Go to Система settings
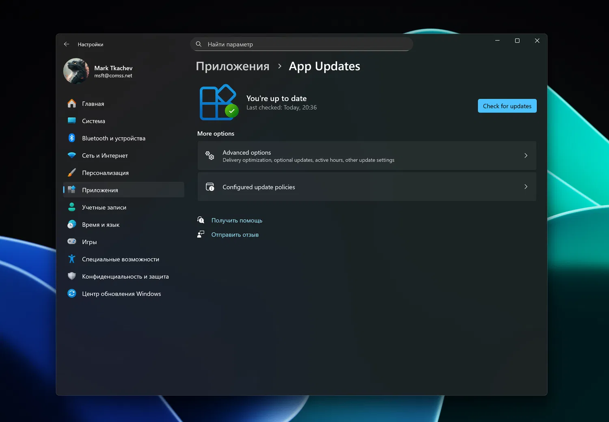 (124, 121)
